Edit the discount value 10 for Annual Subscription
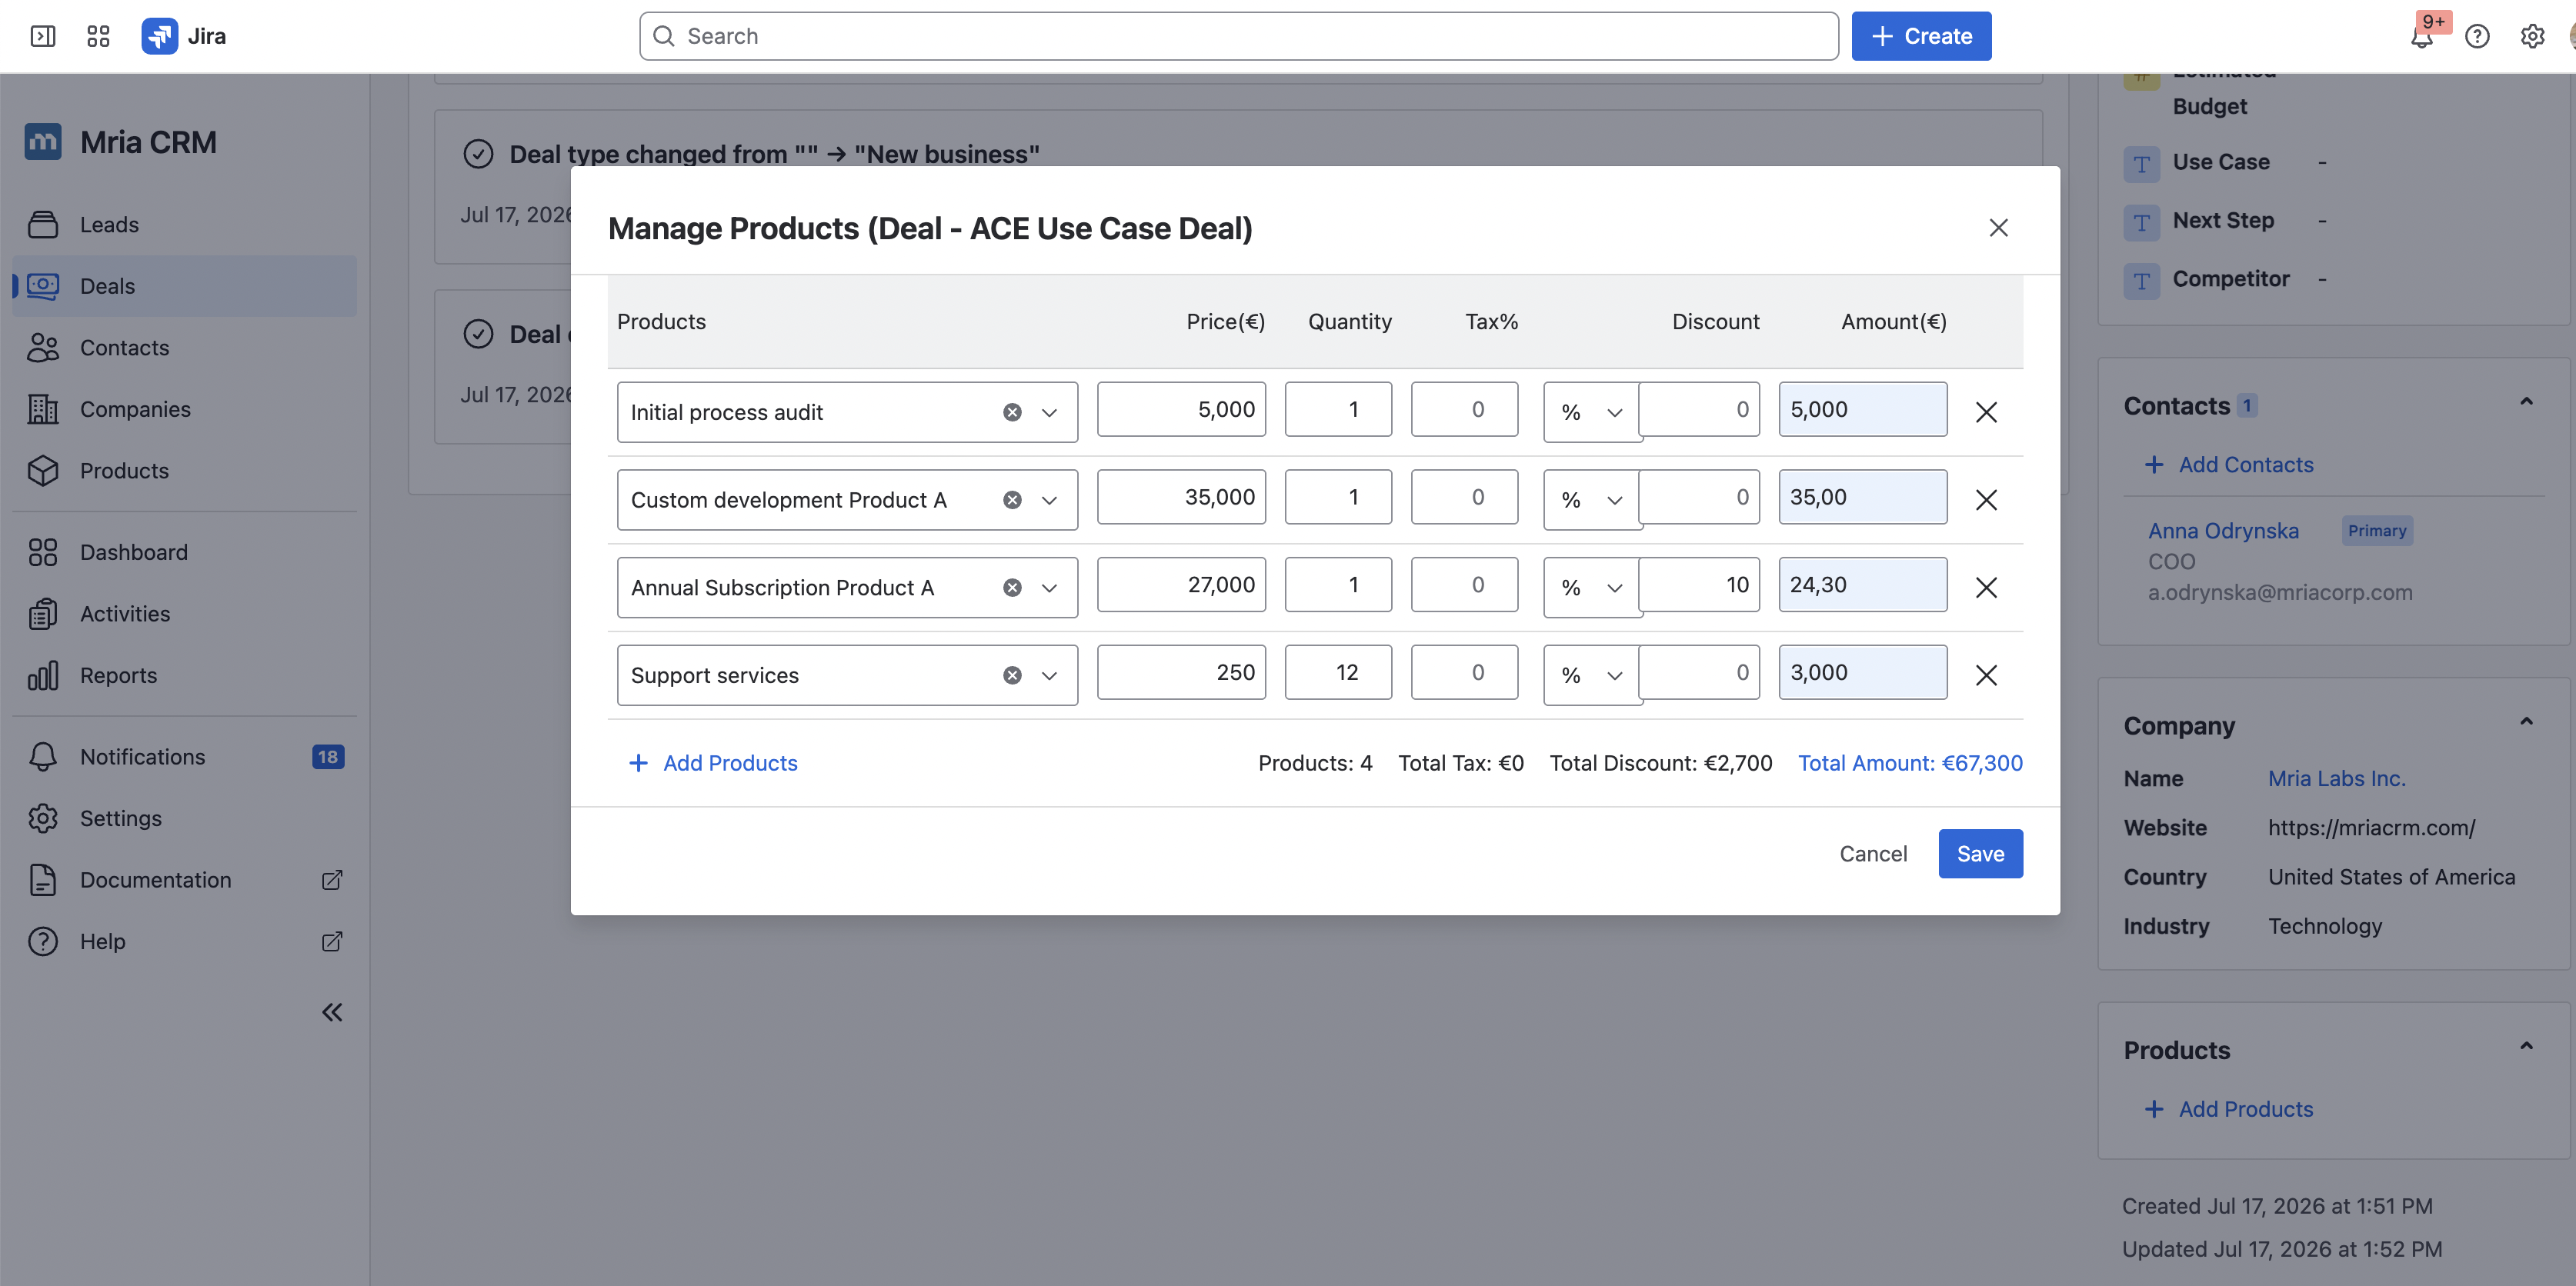Screen dimensions: 2576x1286 (1699, 585)
